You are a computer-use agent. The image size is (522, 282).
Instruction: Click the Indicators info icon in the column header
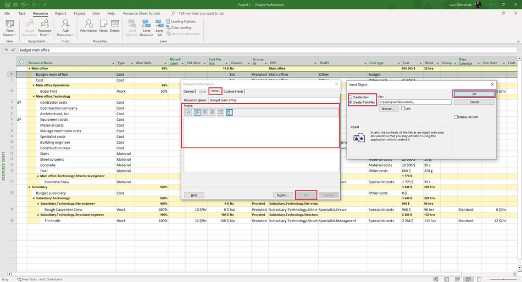[x=21, y=62]
